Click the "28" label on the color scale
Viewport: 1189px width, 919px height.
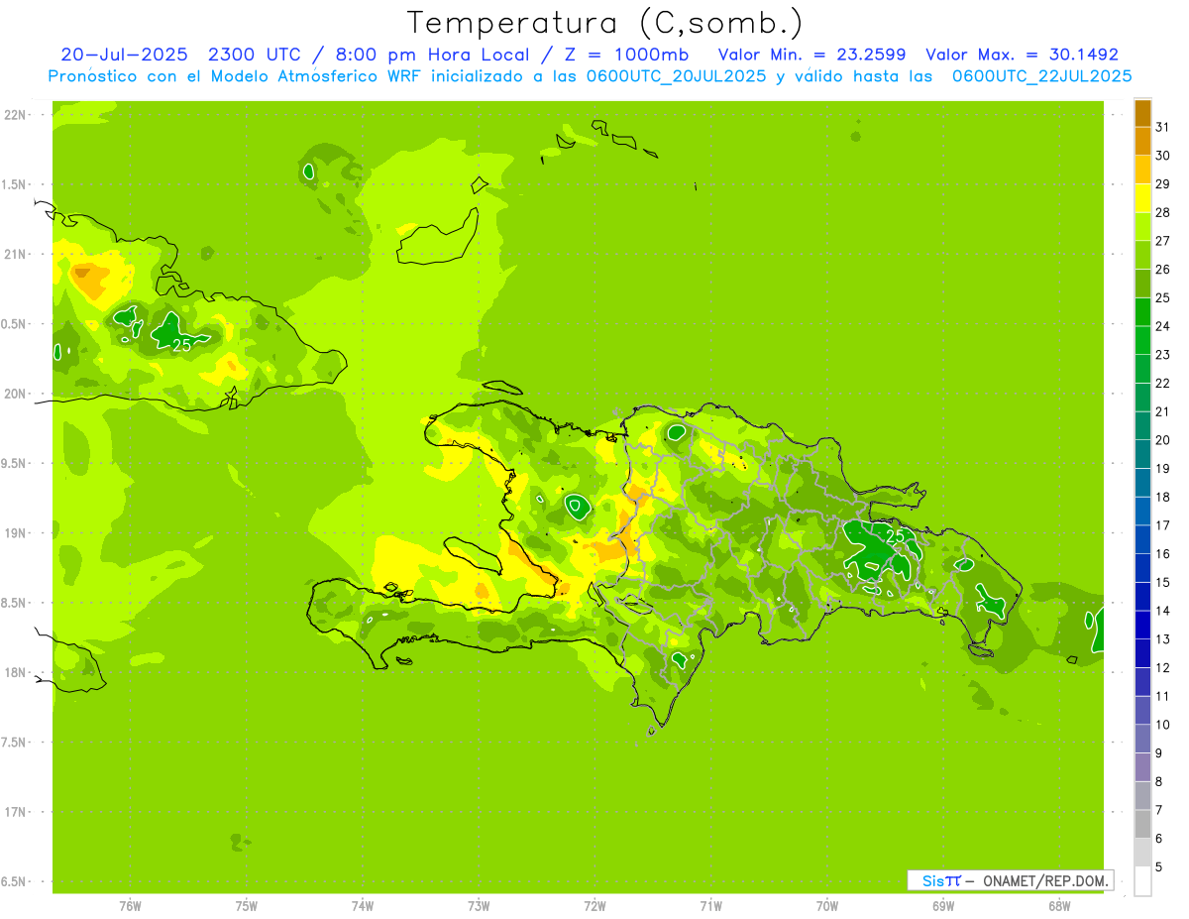[1162, 212]
